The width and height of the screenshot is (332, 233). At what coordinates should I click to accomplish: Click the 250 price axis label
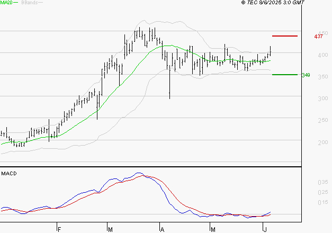pos(323,120)
